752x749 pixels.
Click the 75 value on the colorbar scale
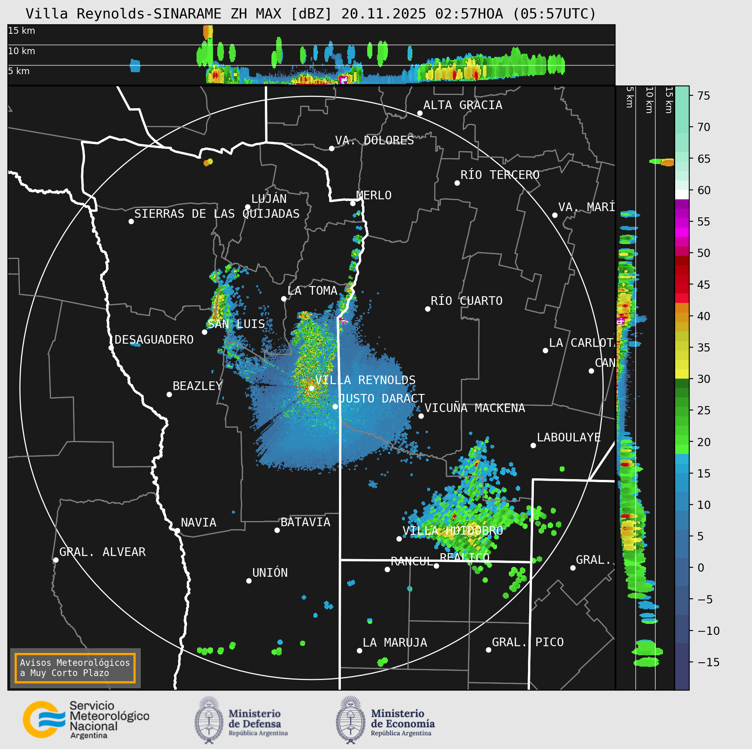click(x=704, y=96)
